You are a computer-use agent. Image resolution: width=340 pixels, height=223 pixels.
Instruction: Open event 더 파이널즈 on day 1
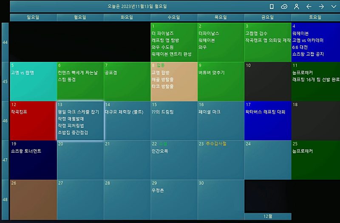click(x=163, y=33)
